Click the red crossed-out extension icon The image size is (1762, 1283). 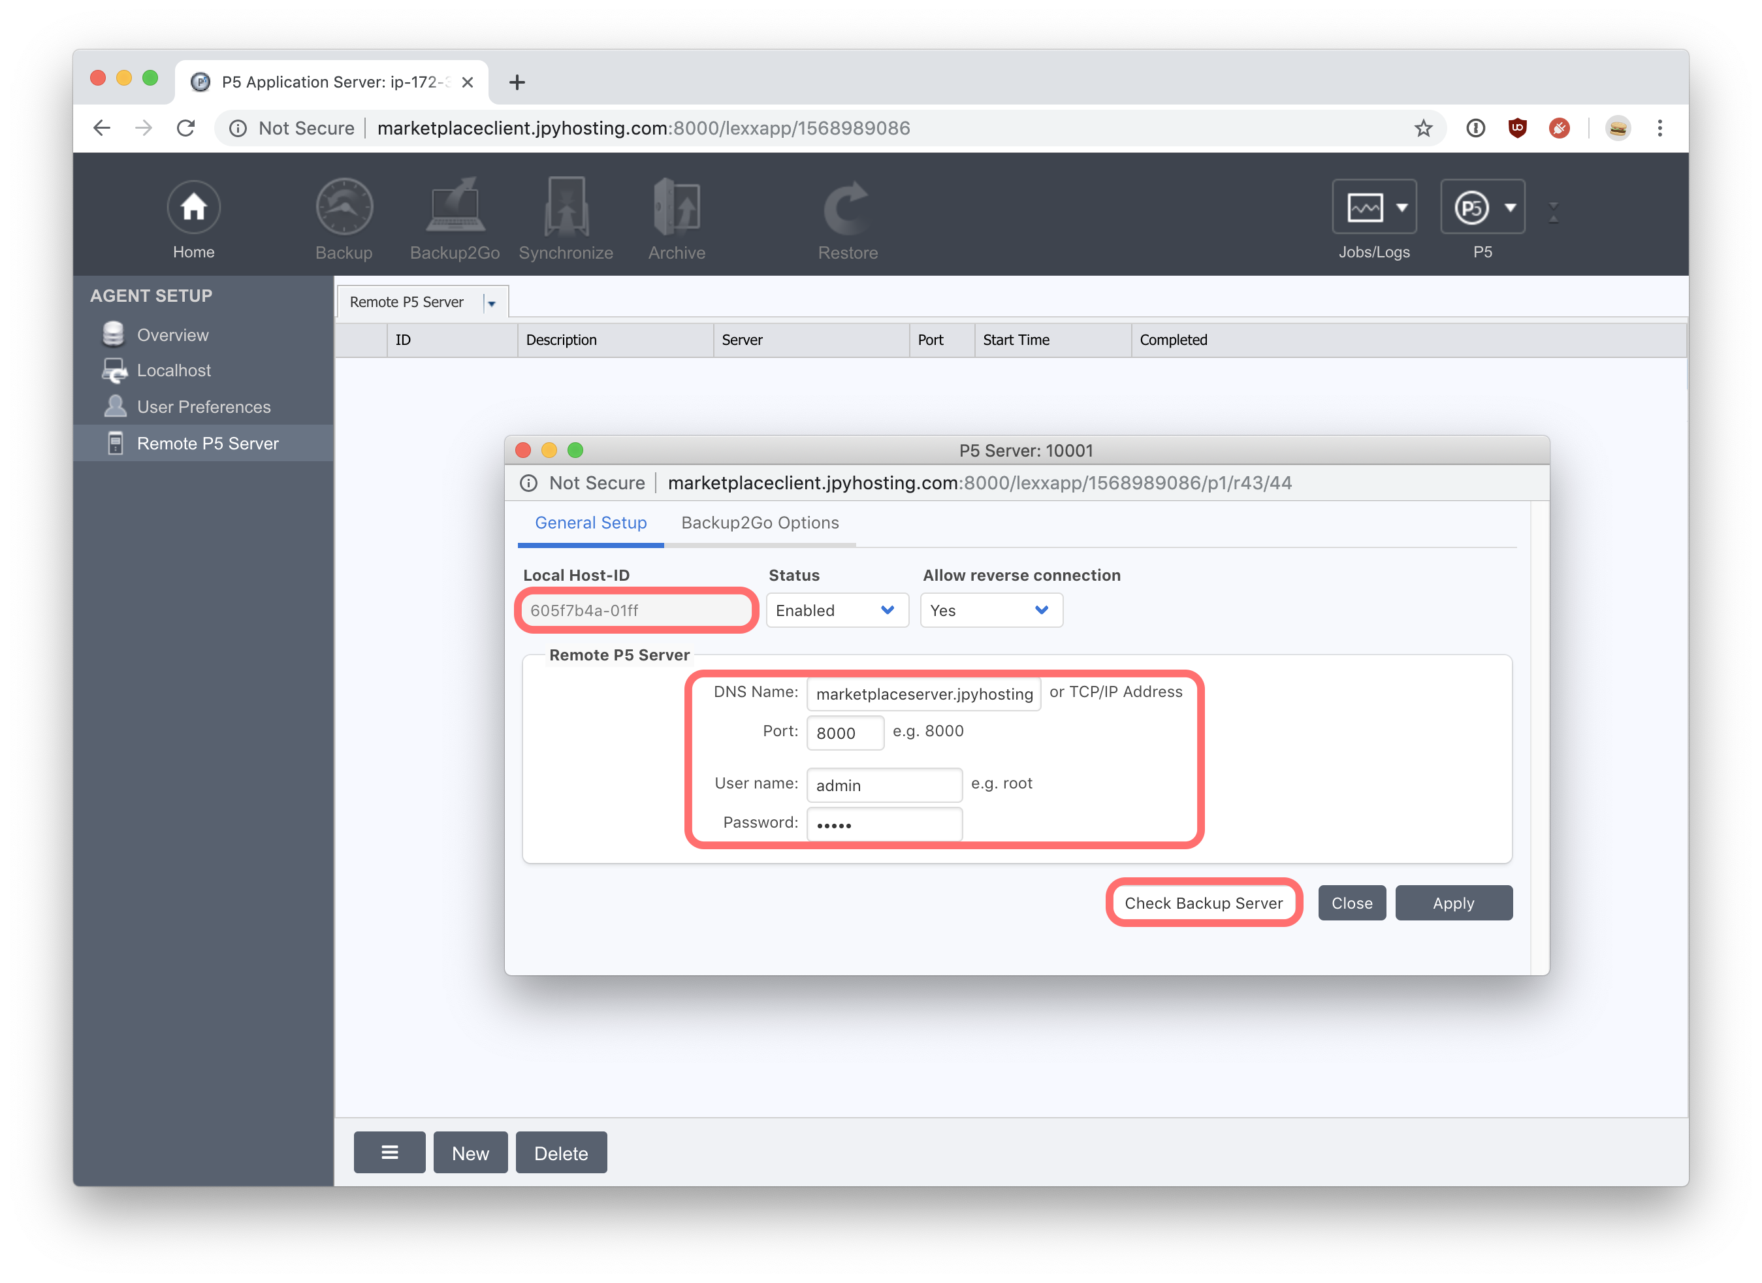click(1560, 128)
